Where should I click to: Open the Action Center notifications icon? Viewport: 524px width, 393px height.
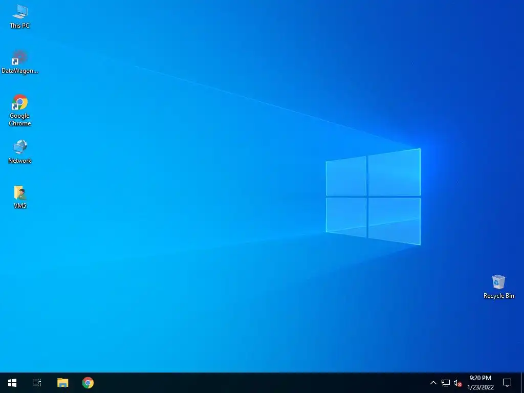[x=507, y=383]
